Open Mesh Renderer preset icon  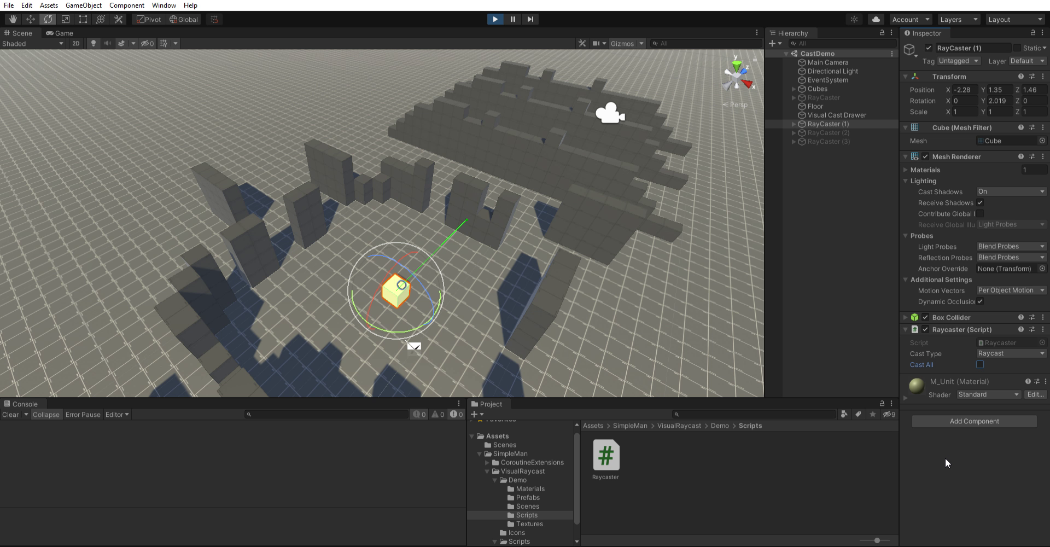1032,156
